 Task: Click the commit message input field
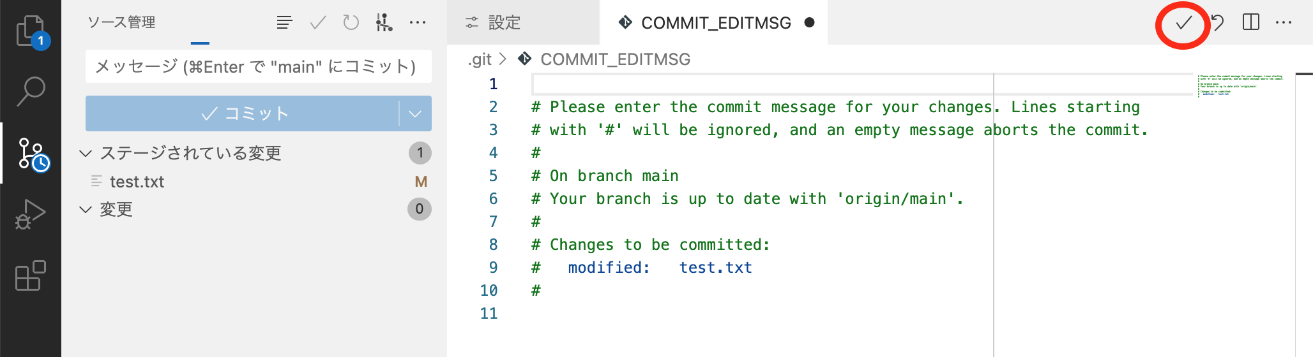259,67
